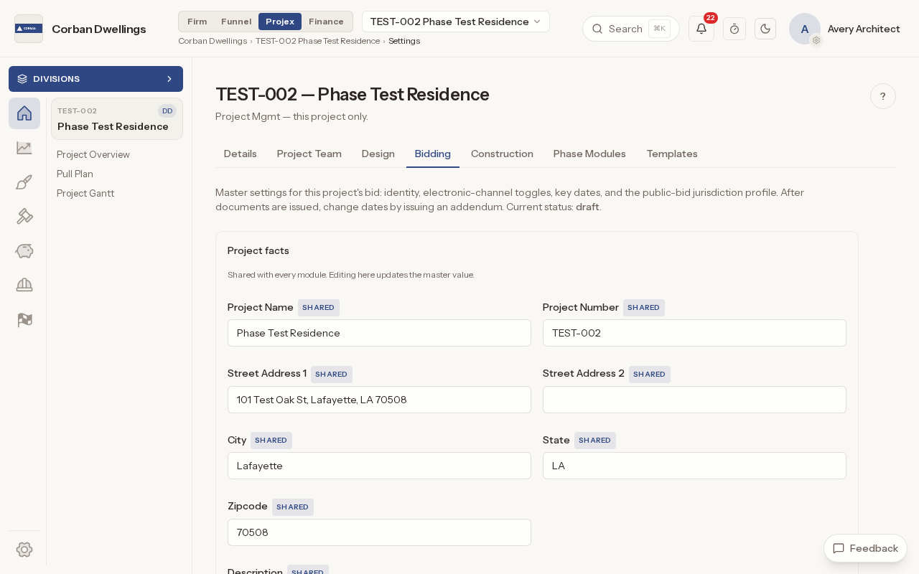The height and width of the screenshot is (574, 919).
Task: Expand the Divisions panel
Action: pos(95,79)
